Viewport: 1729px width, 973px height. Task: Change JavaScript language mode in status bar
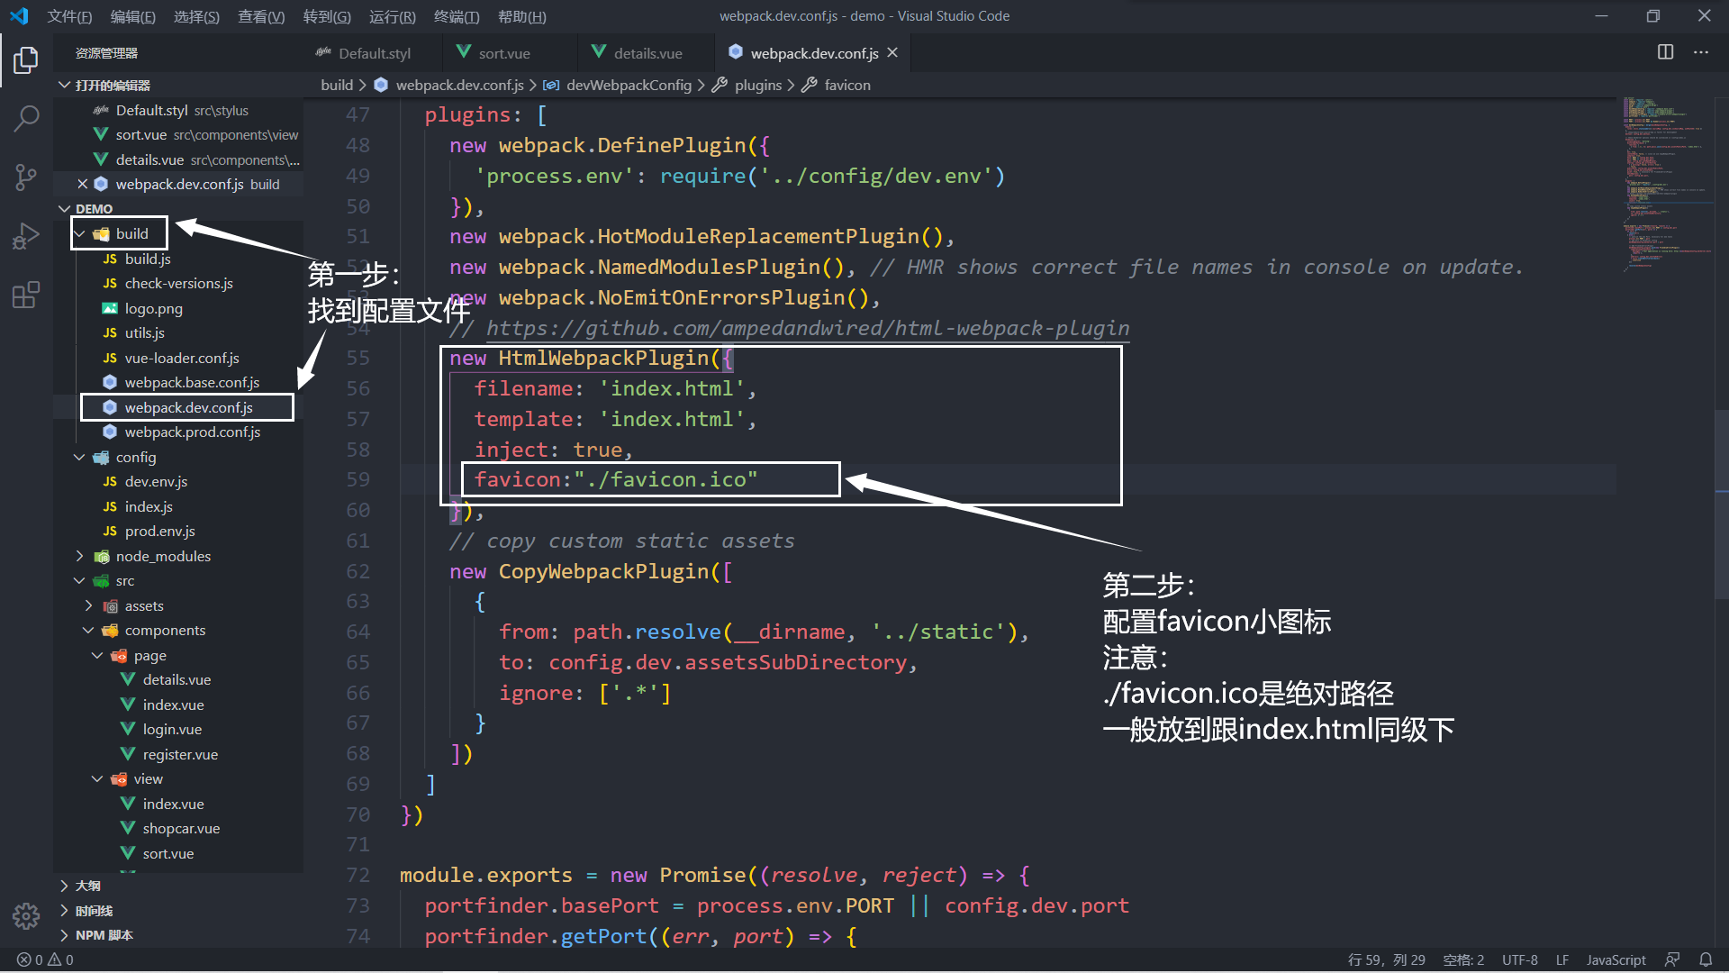click(1616, 959)
